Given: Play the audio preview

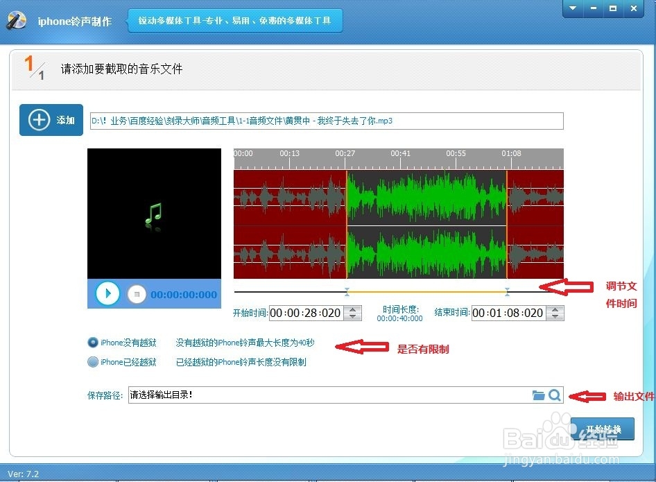Looking at the screenshot, I should 107,294.
